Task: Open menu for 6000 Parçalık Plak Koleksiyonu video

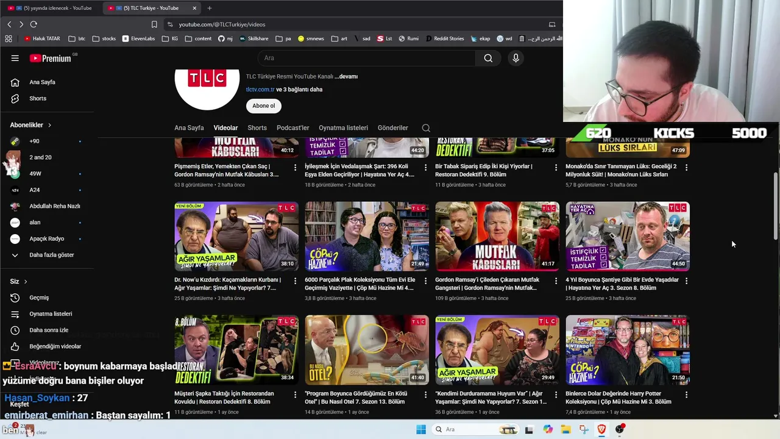Action: point(426,280)
